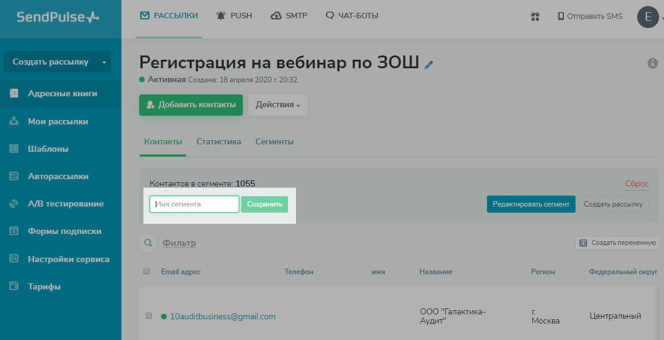Click the Имя сегмента input field

point(194,204)
